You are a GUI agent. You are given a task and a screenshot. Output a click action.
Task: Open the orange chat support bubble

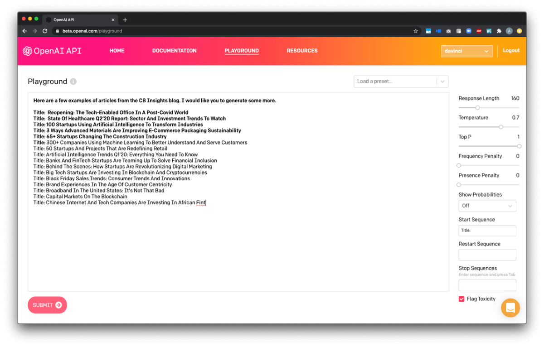[510, 308]
